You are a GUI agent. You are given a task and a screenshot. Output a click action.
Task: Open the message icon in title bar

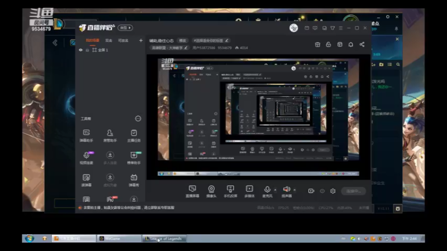[x=307, y=28]
